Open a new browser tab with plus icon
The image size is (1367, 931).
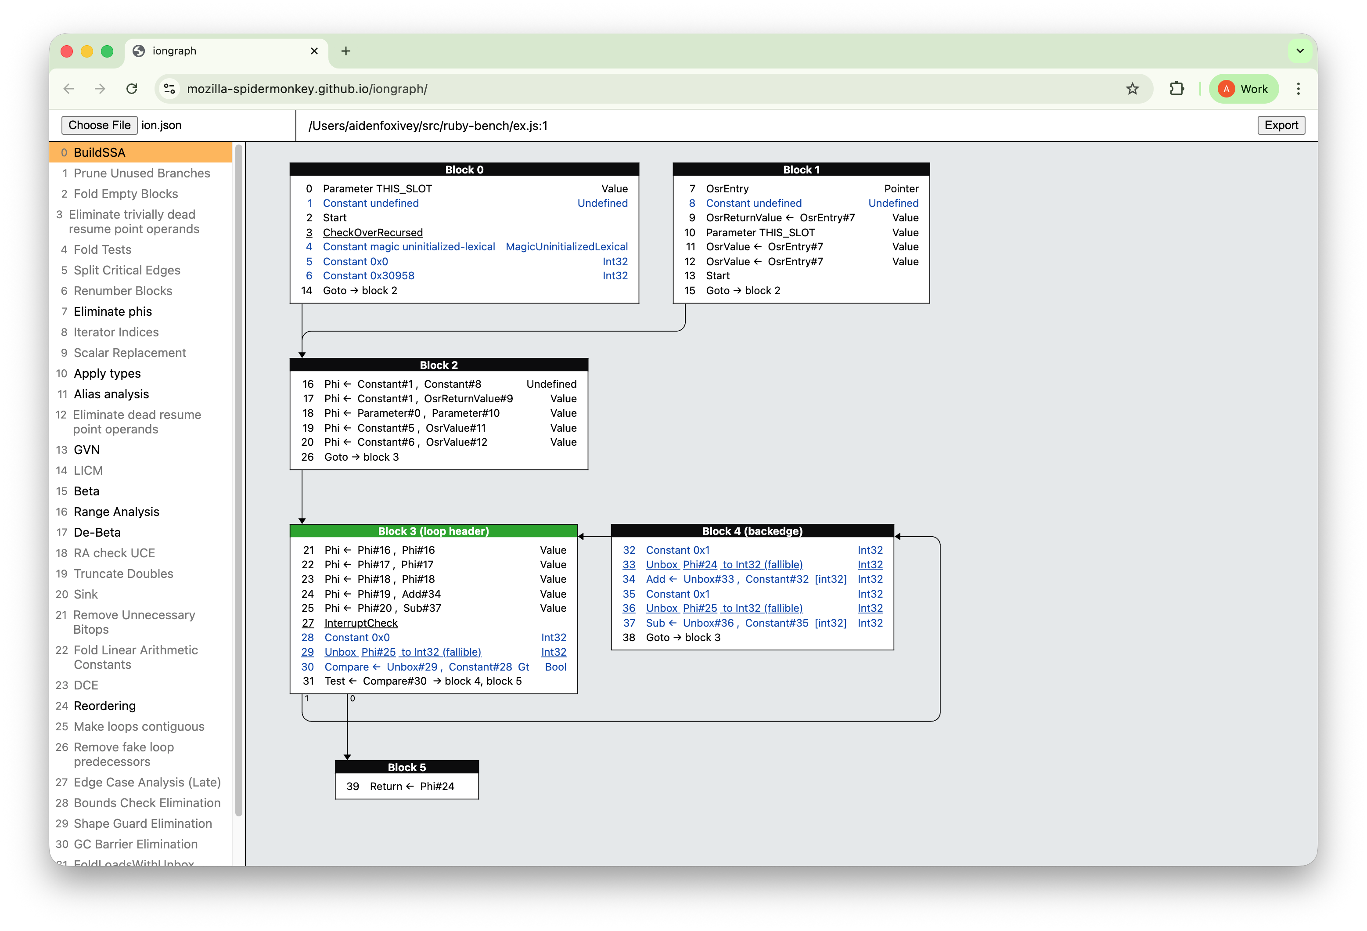click(x=345, y=51)
